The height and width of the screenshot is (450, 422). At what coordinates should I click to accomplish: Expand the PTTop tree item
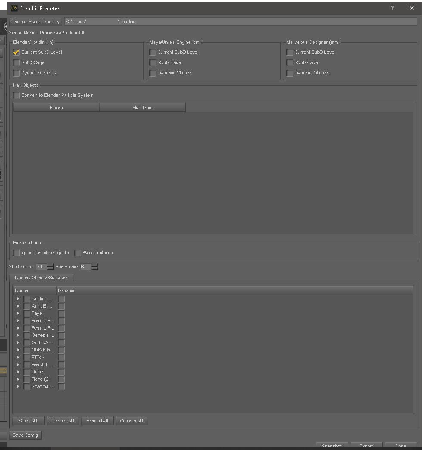[x=18, y=358]
